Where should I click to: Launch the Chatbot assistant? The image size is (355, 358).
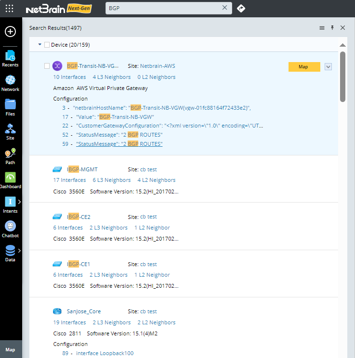click(x=10, y=229)
